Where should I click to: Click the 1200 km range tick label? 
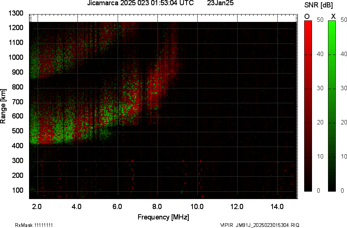click(16, 27)
